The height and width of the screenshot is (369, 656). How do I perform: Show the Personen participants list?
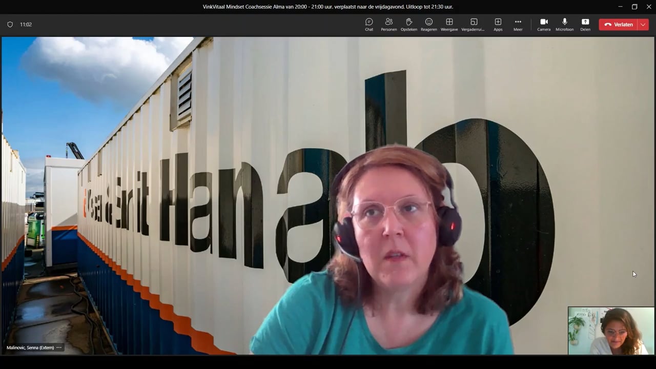(388, 25)
